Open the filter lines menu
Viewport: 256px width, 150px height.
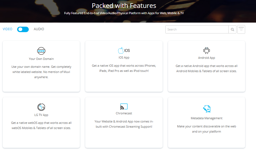(x=241, y=29)
